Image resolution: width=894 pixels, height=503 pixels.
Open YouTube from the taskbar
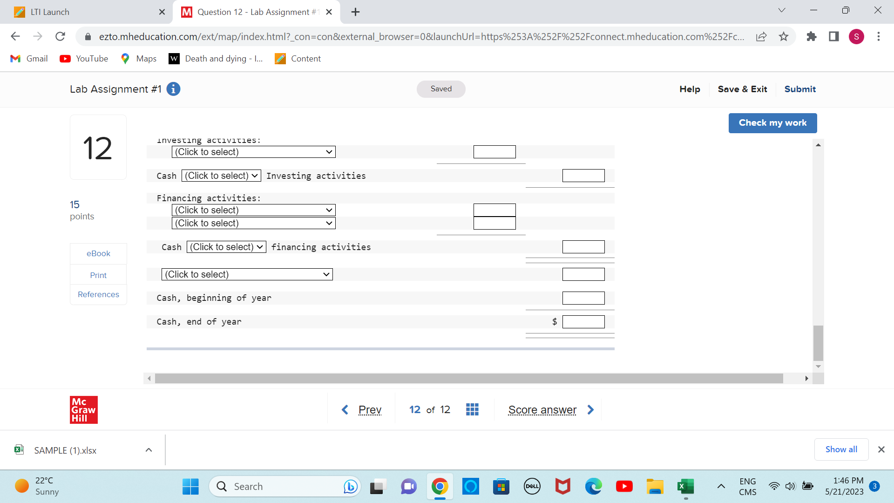[624, 486]
